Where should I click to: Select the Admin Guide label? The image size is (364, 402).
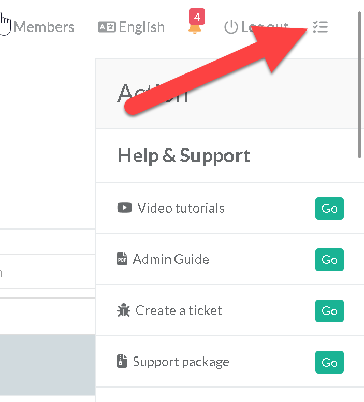pyautogui.click(x=171, y=259)
